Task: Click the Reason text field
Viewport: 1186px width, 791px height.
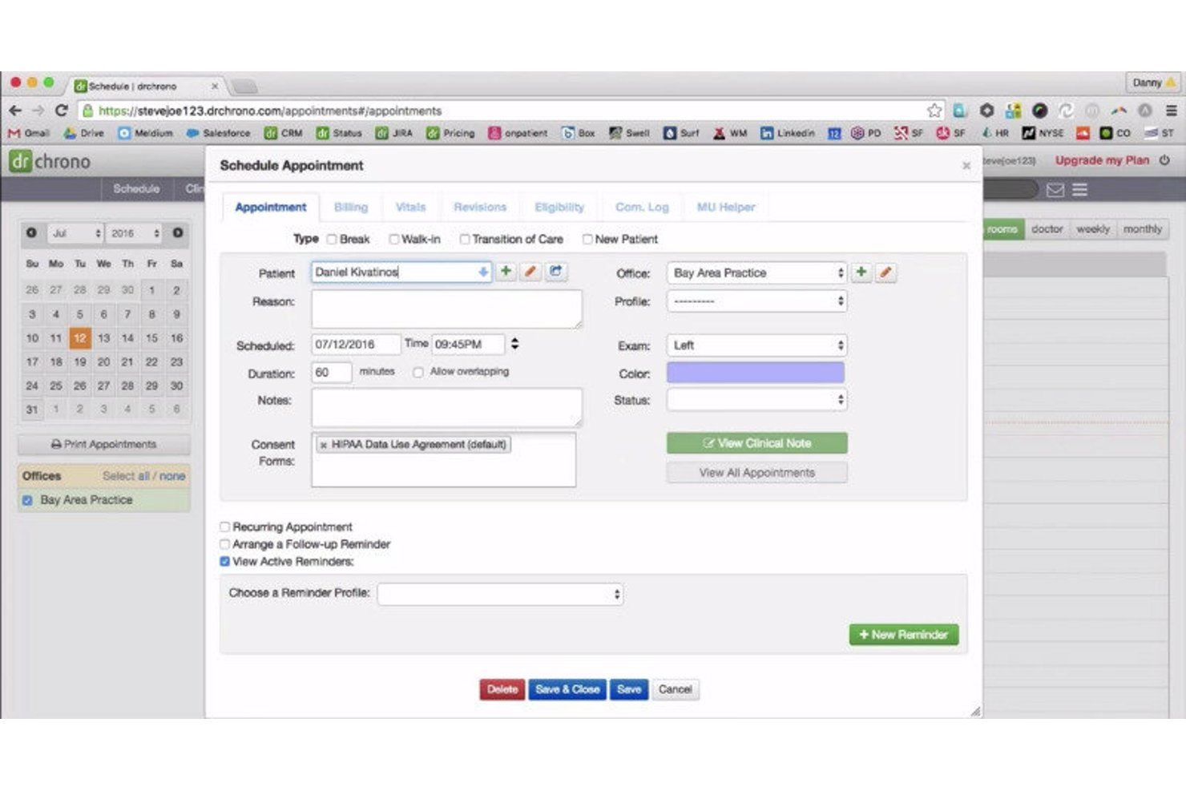Action: click(446, 309)
